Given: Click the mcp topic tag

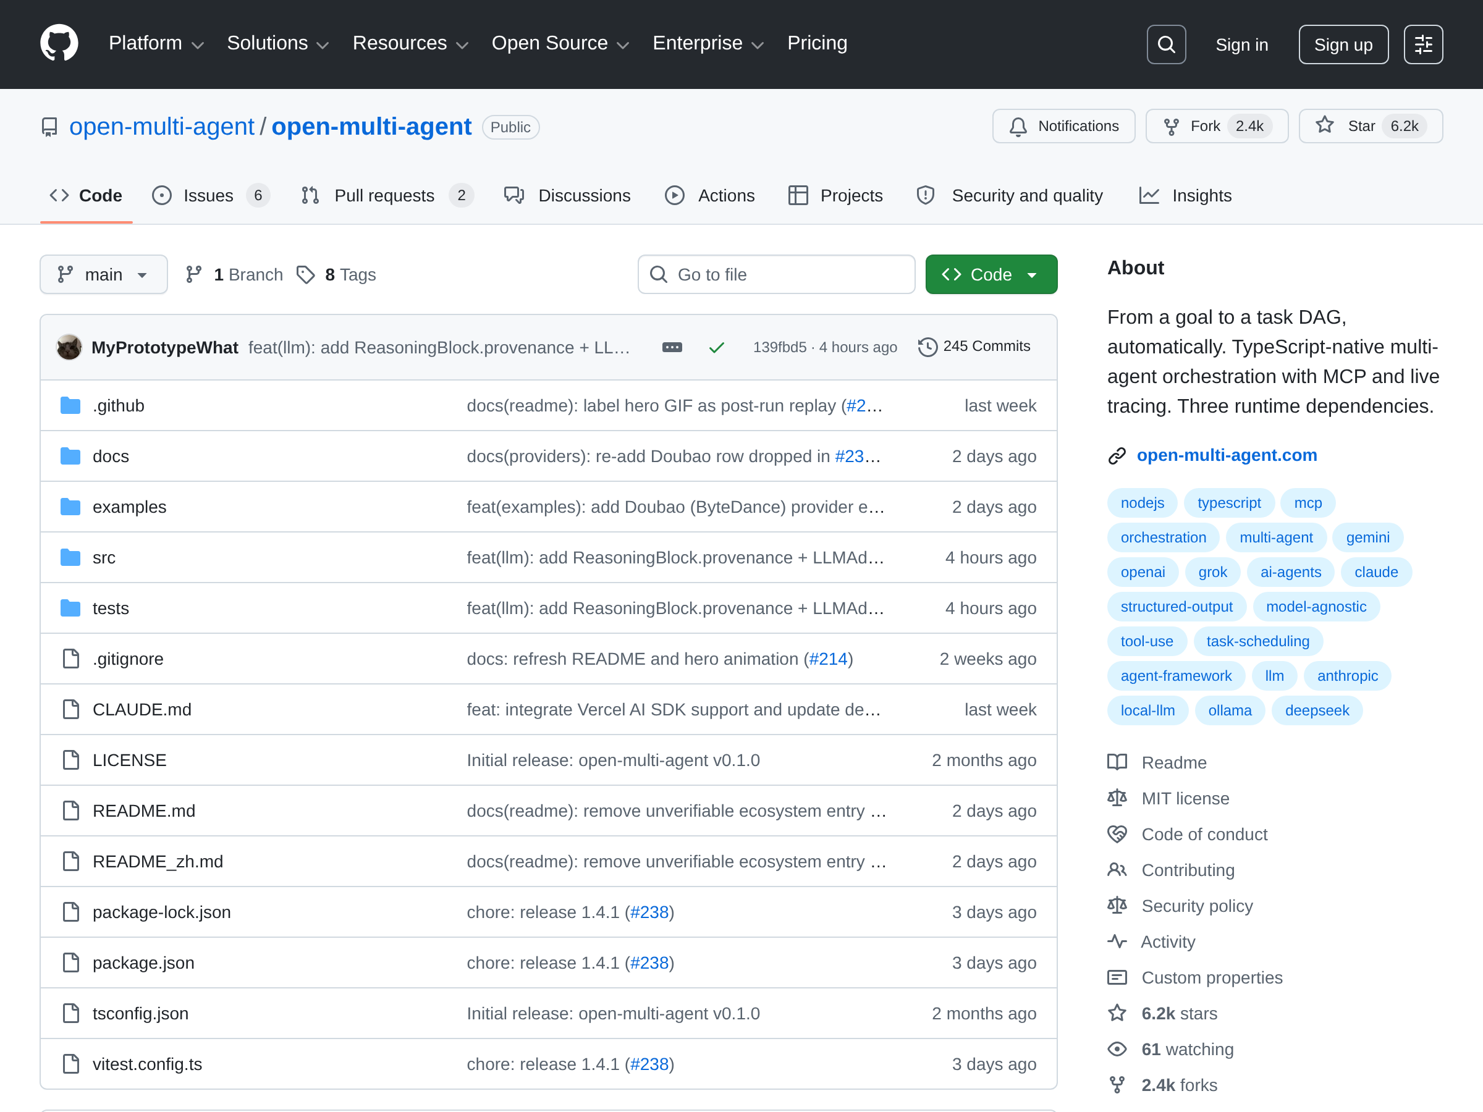Looking at the screenshot, I should (1308, 503).
